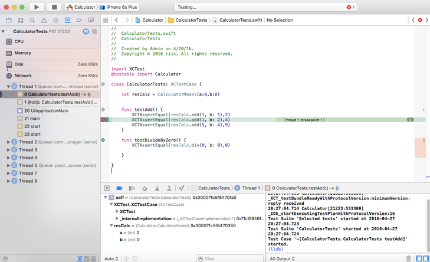
Task: Click CalculatorTests.swift in jump bar
Action: pyautogui.click(x=238, y=20)
